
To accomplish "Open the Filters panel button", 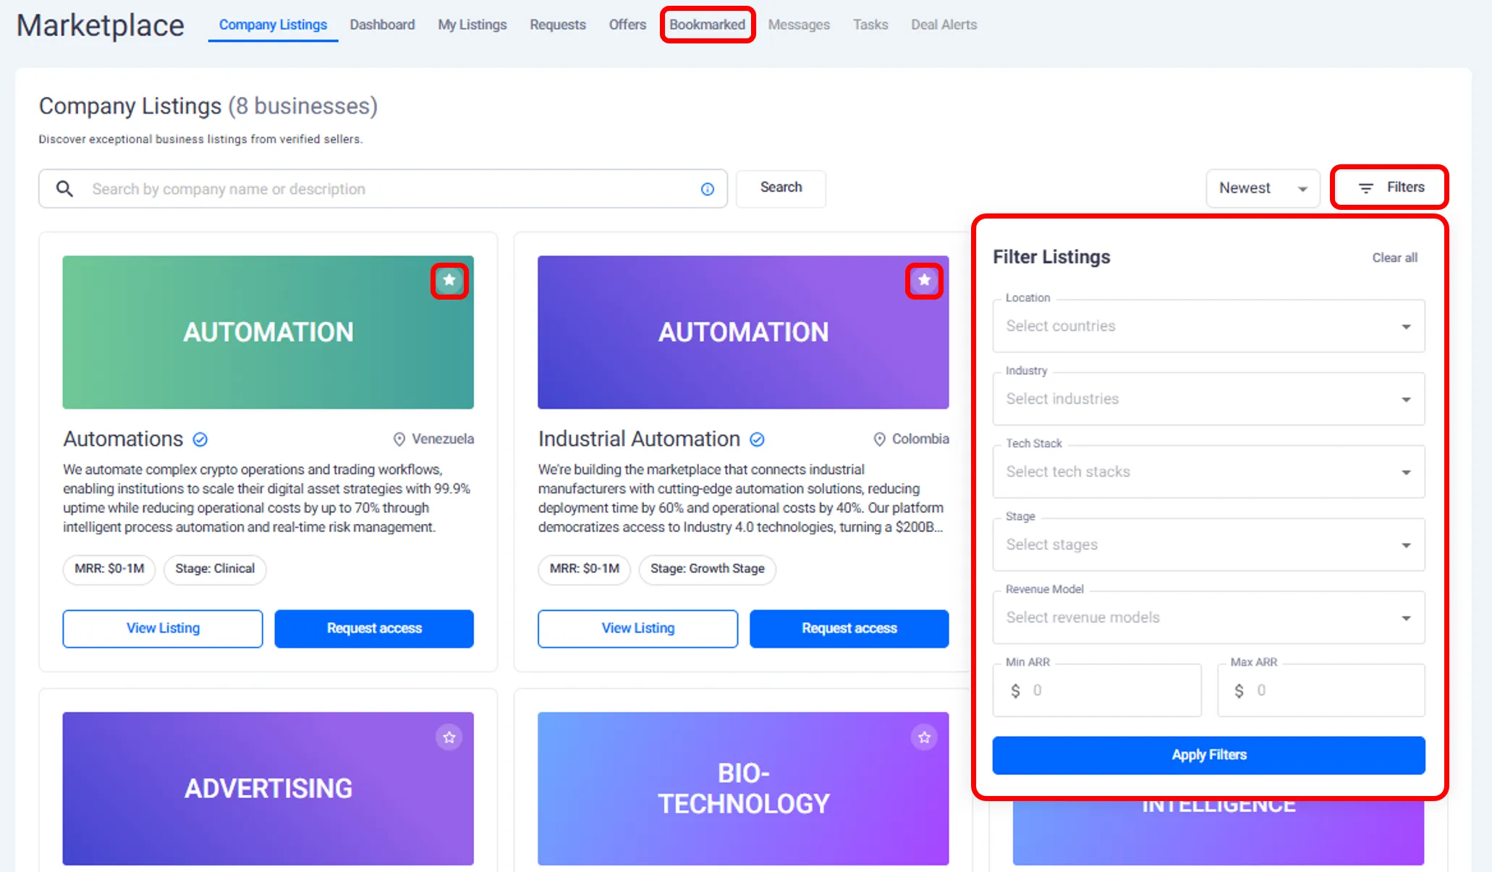I will [1390, 187].
